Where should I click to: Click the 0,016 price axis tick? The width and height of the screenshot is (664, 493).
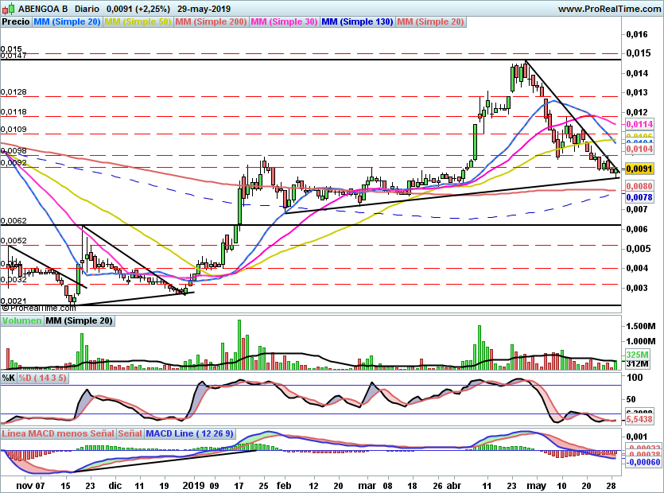[637, 34]
